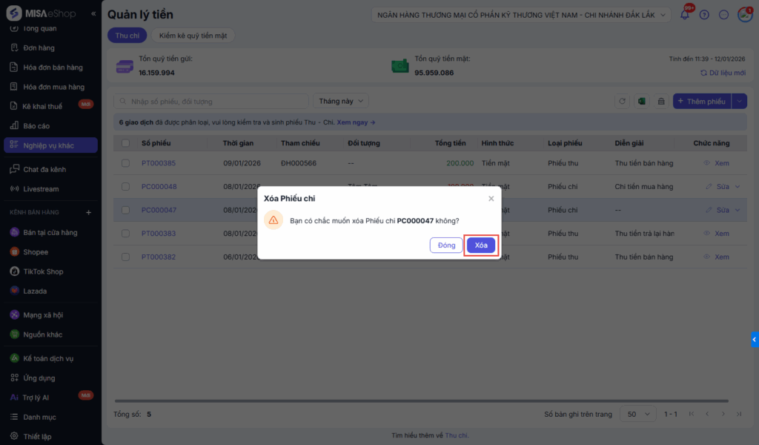Open the Tháng này period dropdown

tap(341, 101)
